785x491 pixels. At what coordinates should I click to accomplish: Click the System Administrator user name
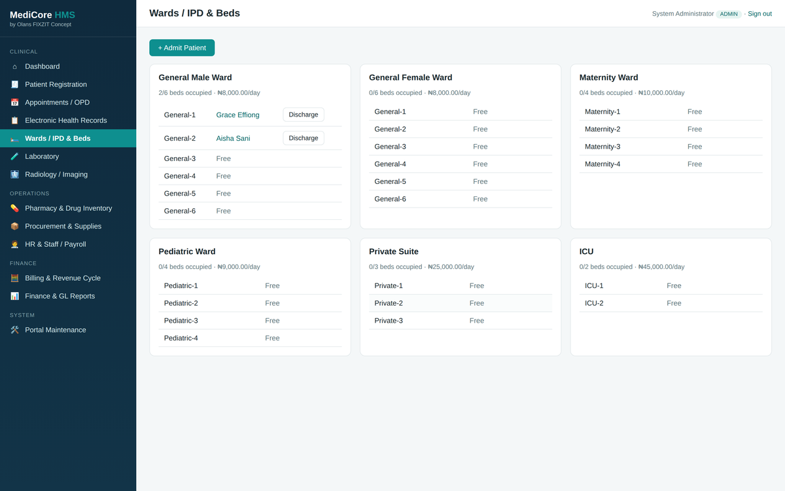pos(683,14)
